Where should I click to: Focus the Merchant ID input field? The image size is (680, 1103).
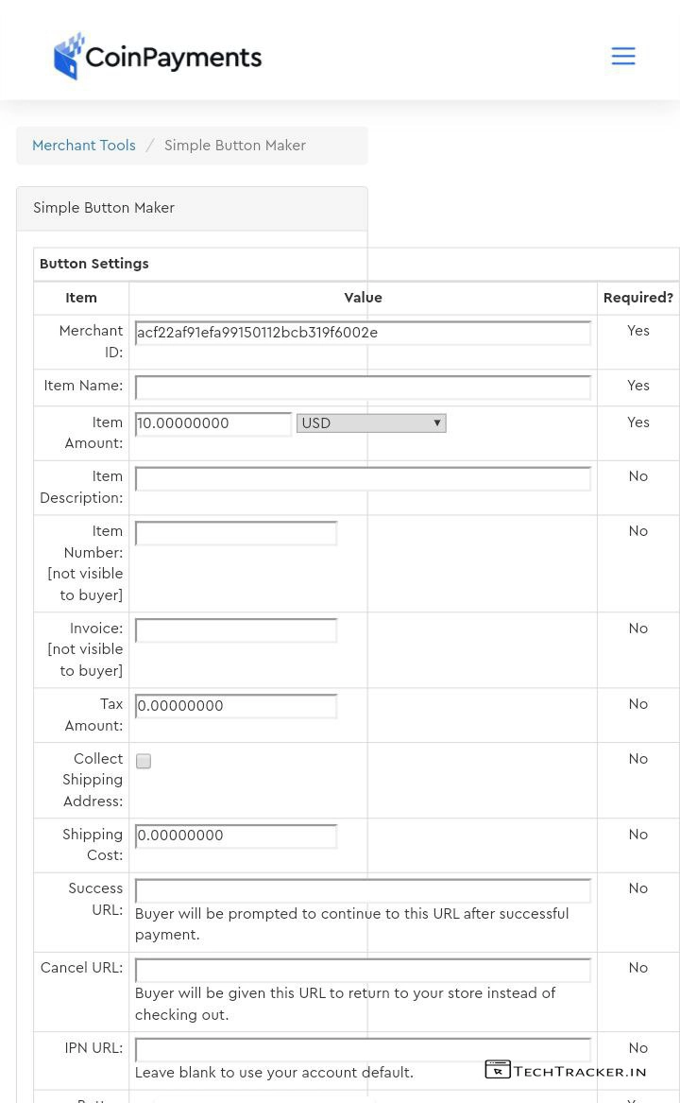(363, 333)
